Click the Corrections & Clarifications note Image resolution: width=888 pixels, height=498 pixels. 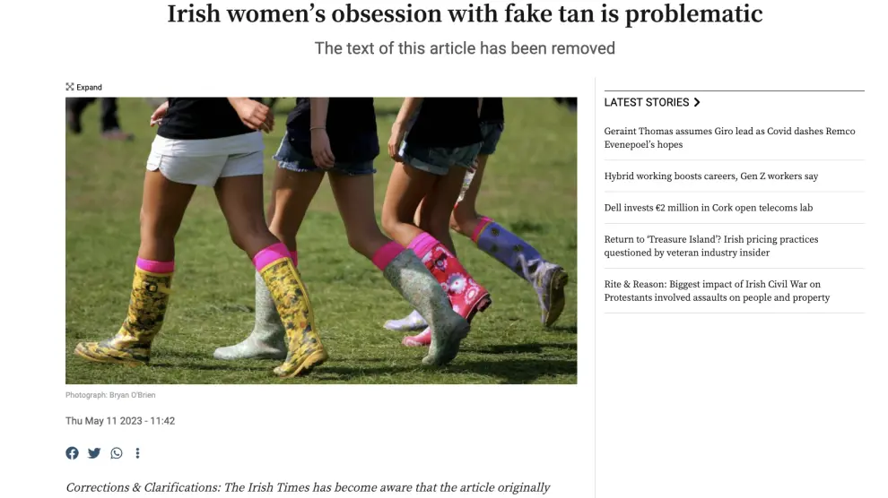[308, 487]
